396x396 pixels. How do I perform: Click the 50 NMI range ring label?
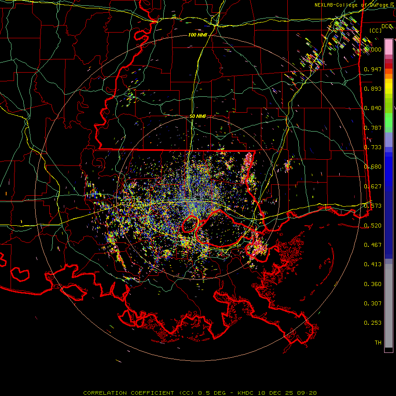coord(198,116)
